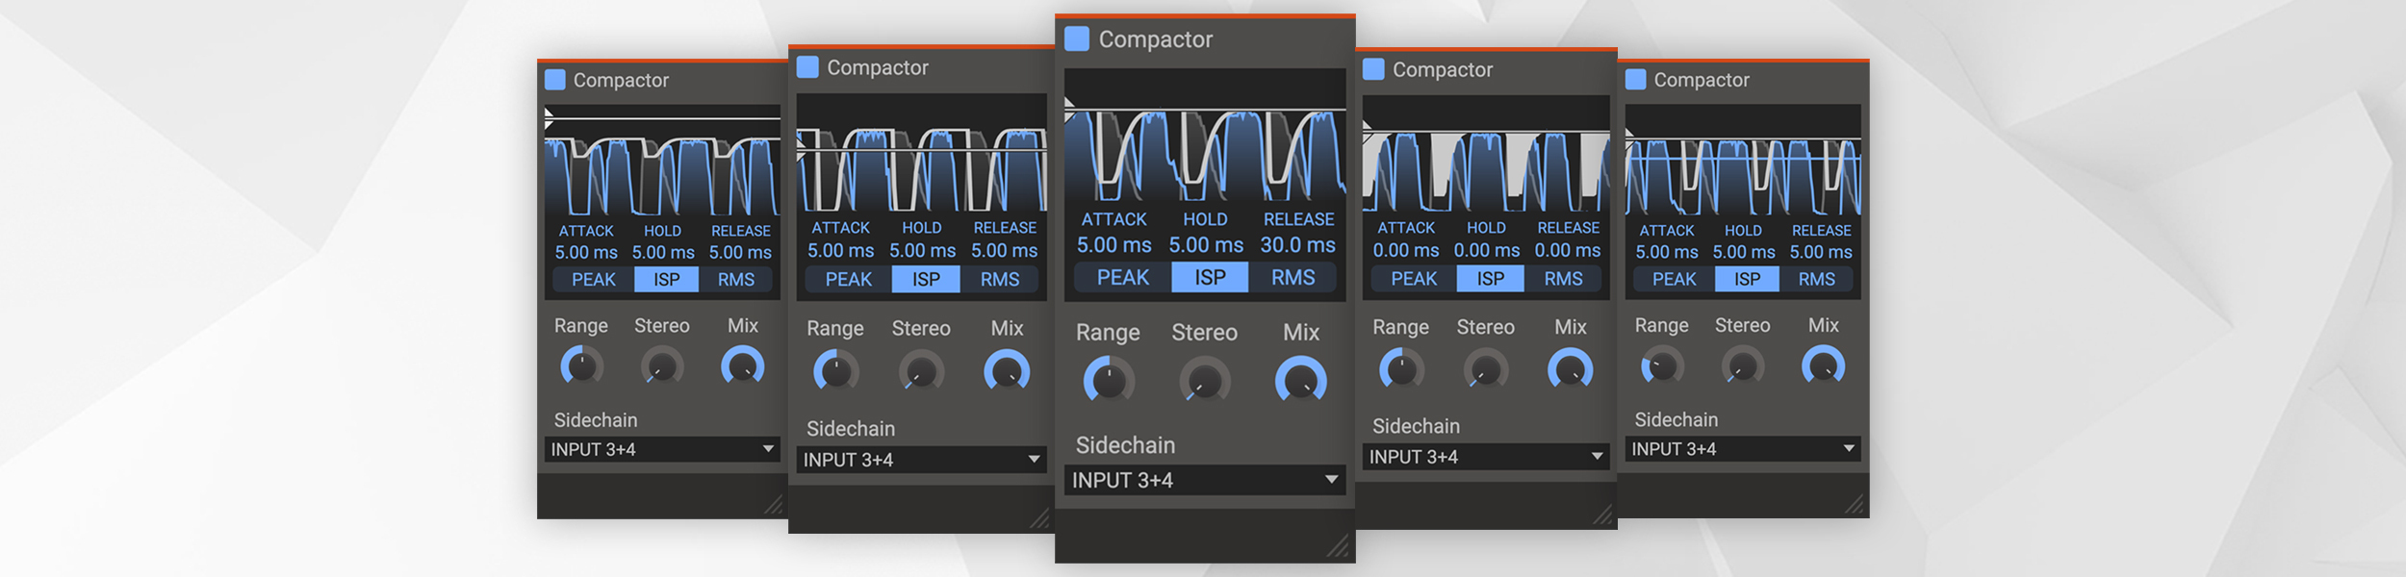Click the Stereo knob in fourth Compactor panel
This screenshot has height=577, width=2406.
1486,370
